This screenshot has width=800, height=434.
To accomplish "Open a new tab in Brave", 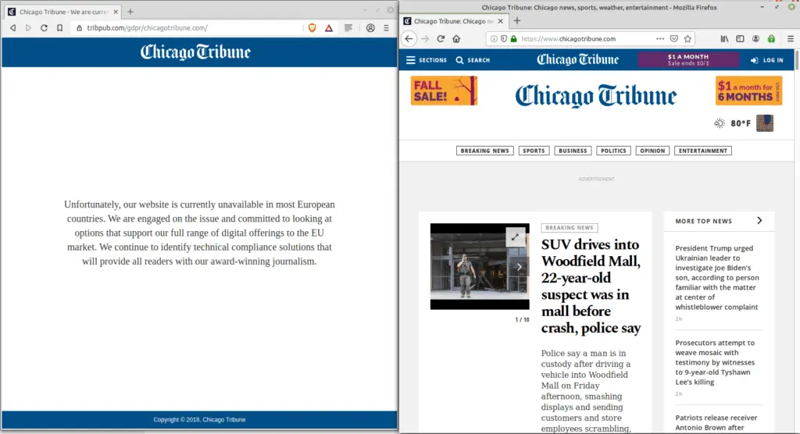I will tap(130, 12).
